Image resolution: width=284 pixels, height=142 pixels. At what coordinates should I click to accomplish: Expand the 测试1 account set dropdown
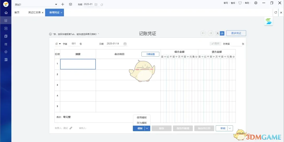click(56, 4)
